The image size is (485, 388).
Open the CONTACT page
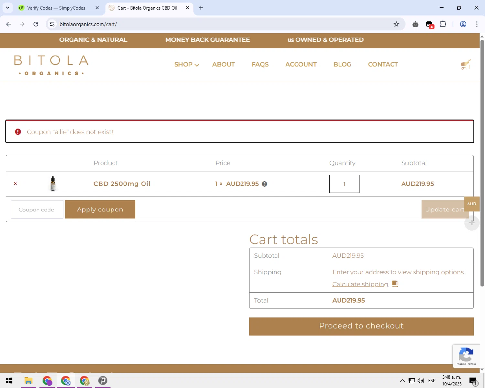pos(383,65)
